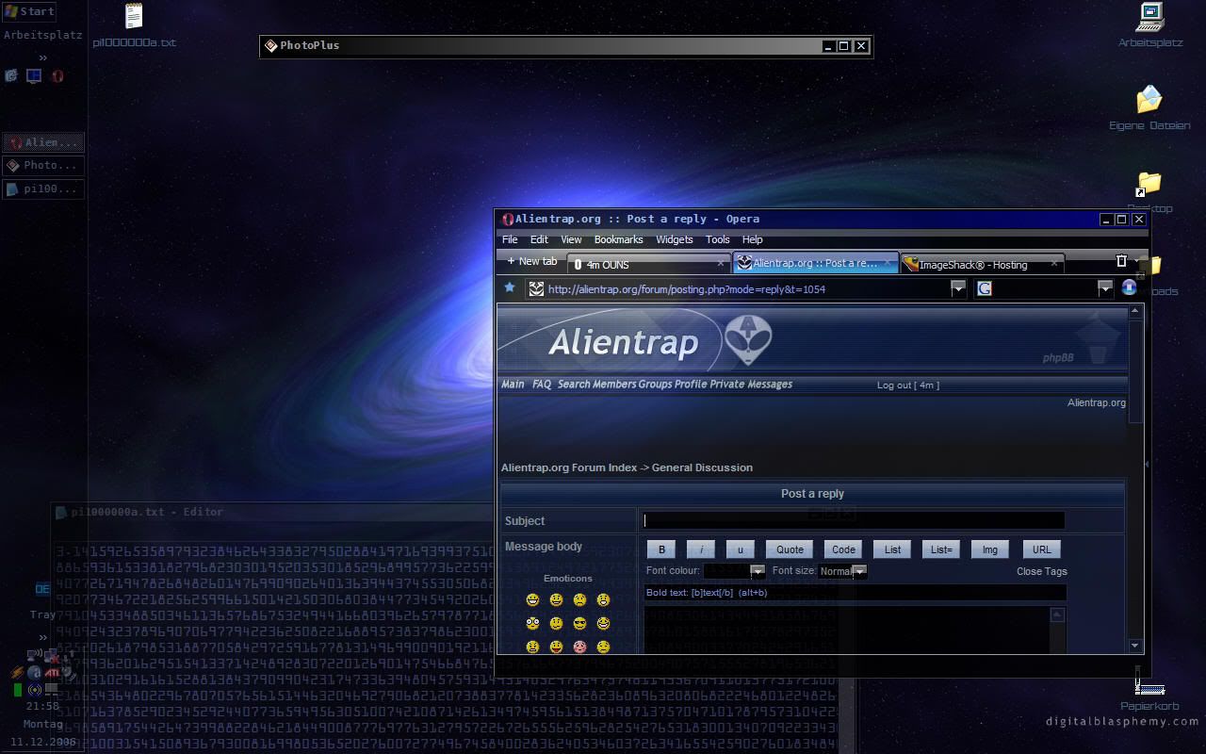Image resolution: width=1206 pixels, height=754 pixels.
Task: Click the B bold button
Action: 661,549
